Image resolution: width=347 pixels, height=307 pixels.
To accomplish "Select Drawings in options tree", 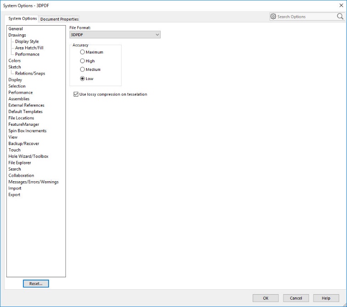I will 17,35.
